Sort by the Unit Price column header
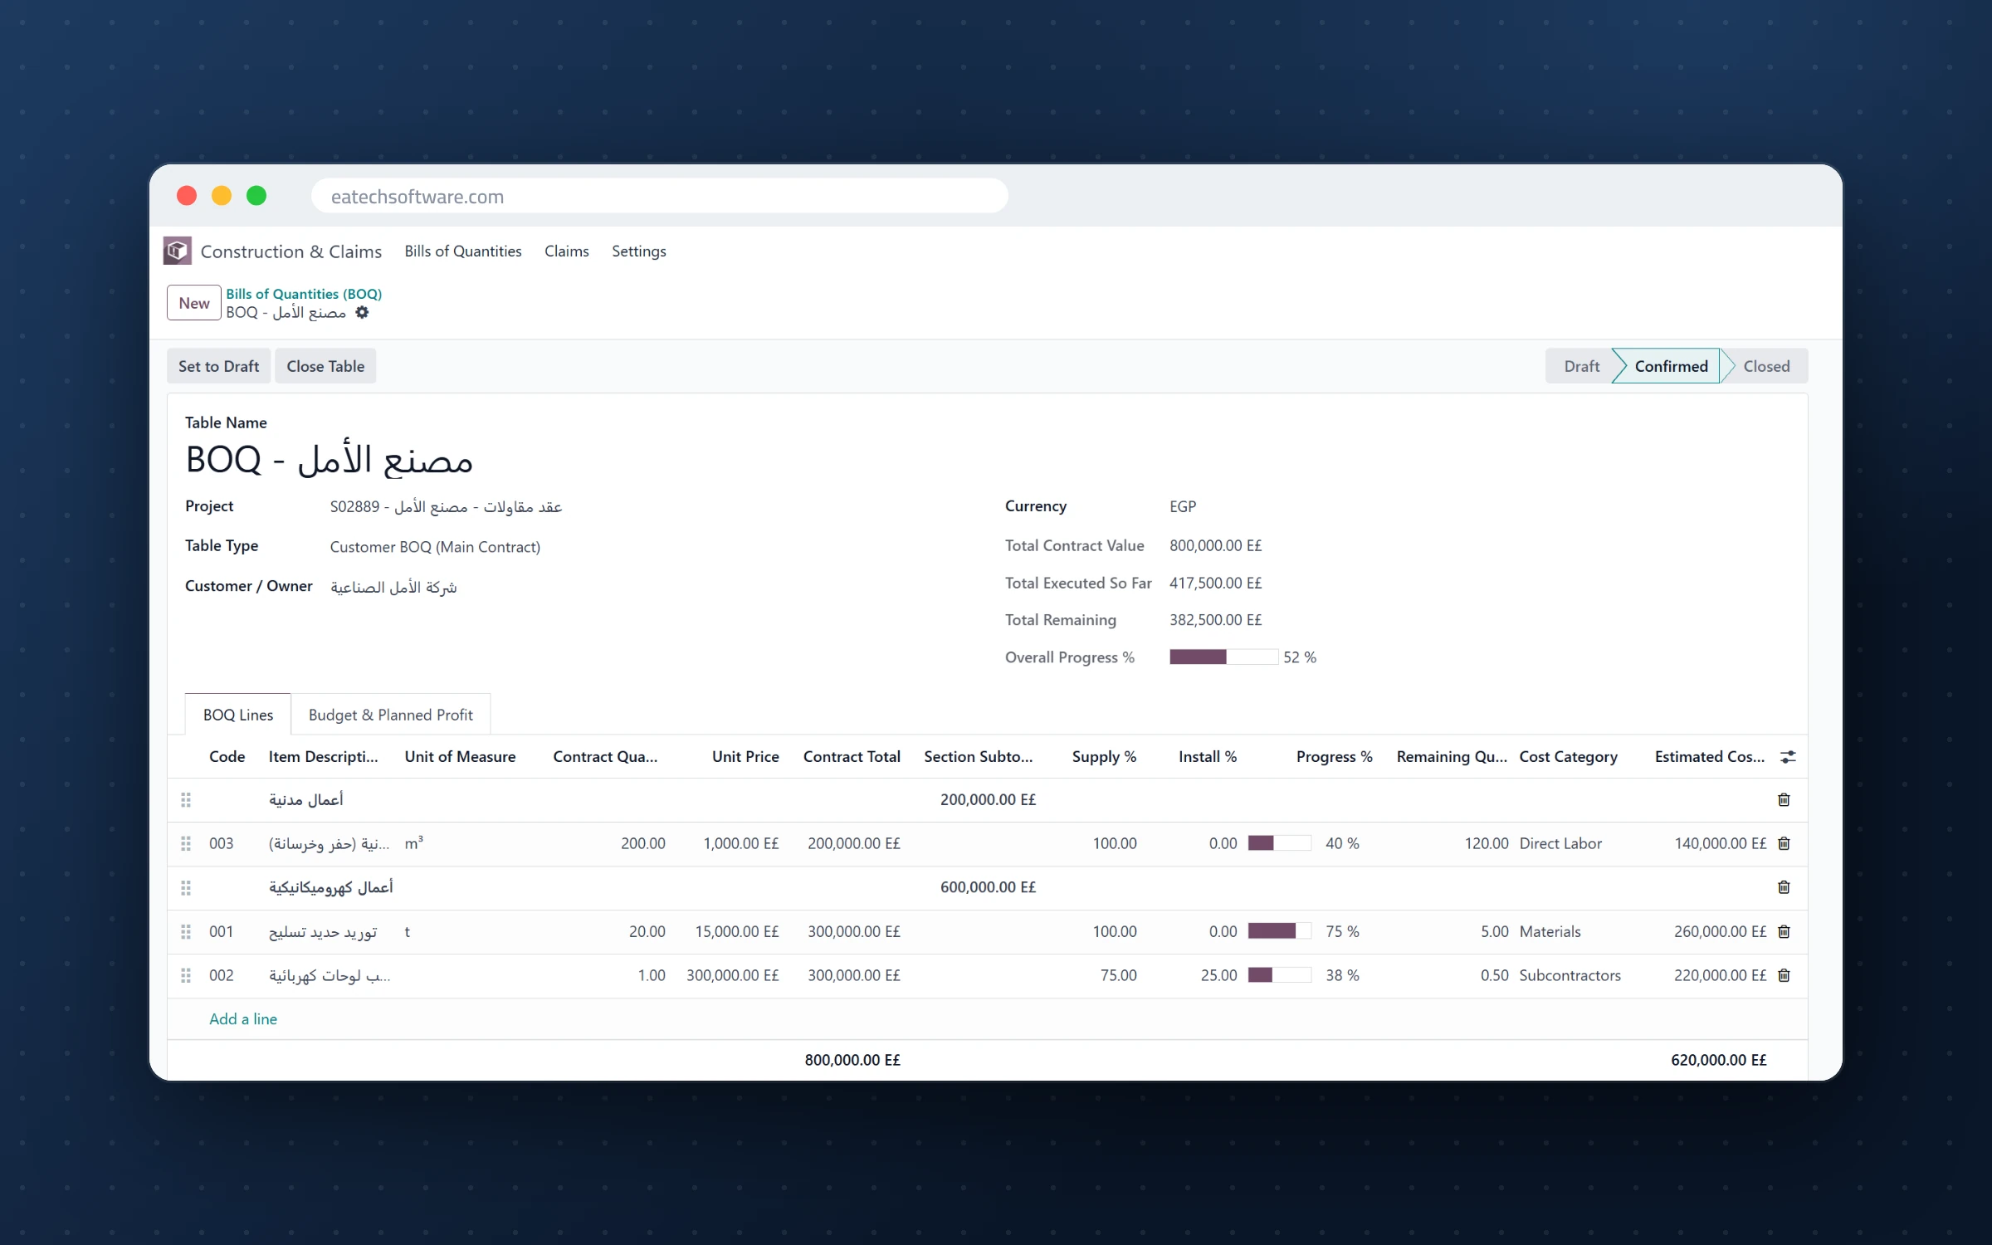Viewport: 1992px width, 1245px height. click(745, 757)
